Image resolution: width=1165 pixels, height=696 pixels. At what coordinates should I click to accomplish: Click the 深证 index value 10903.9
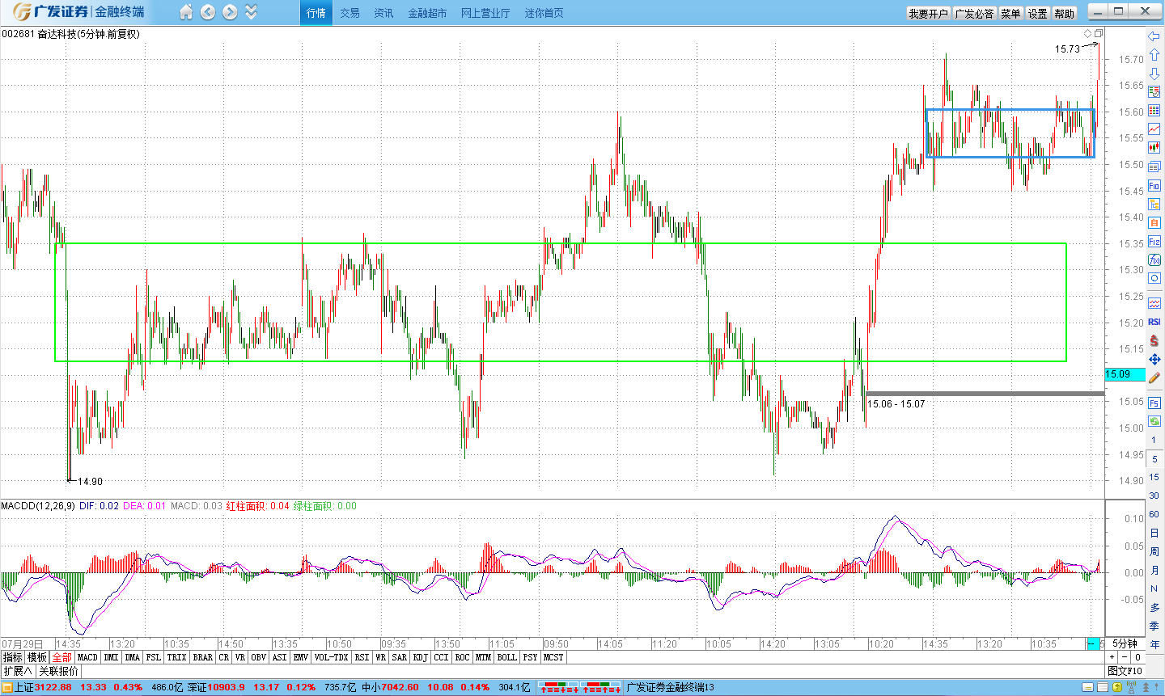pyautogui.click(x=227, y=687)
